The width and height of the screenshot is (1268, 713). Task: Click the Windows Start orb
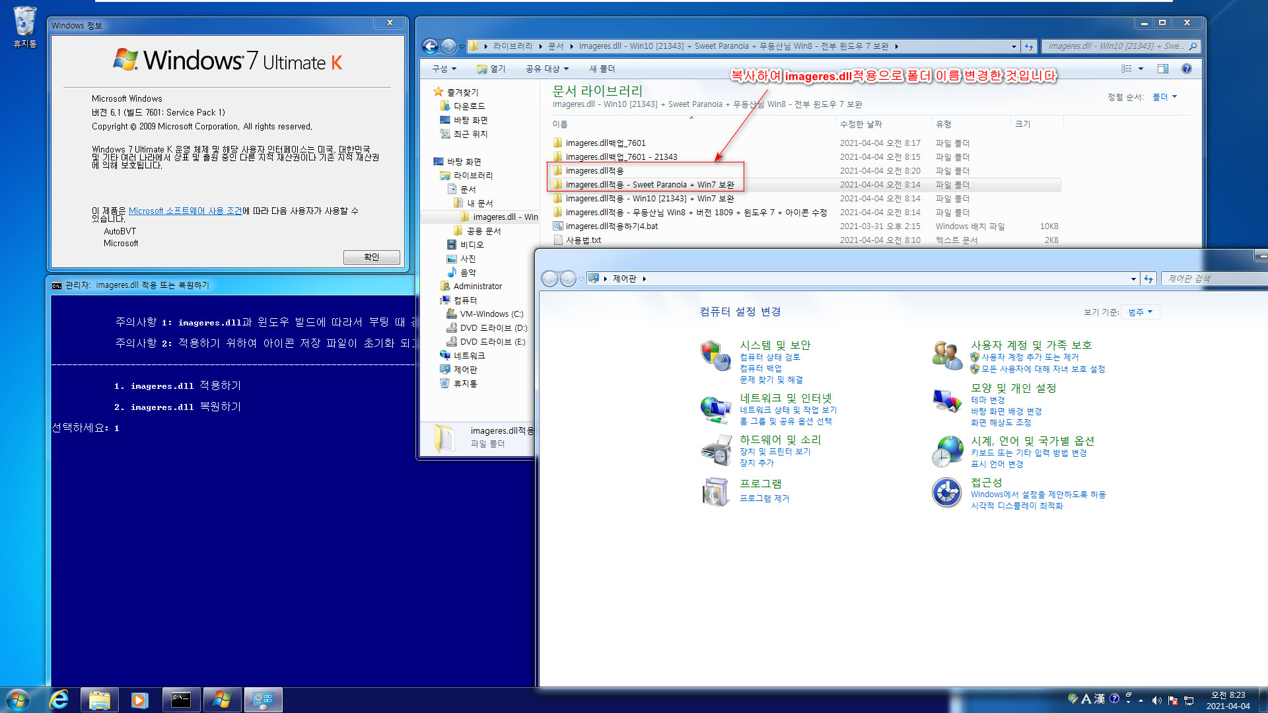pyautogui.click(x=17, y=700)
